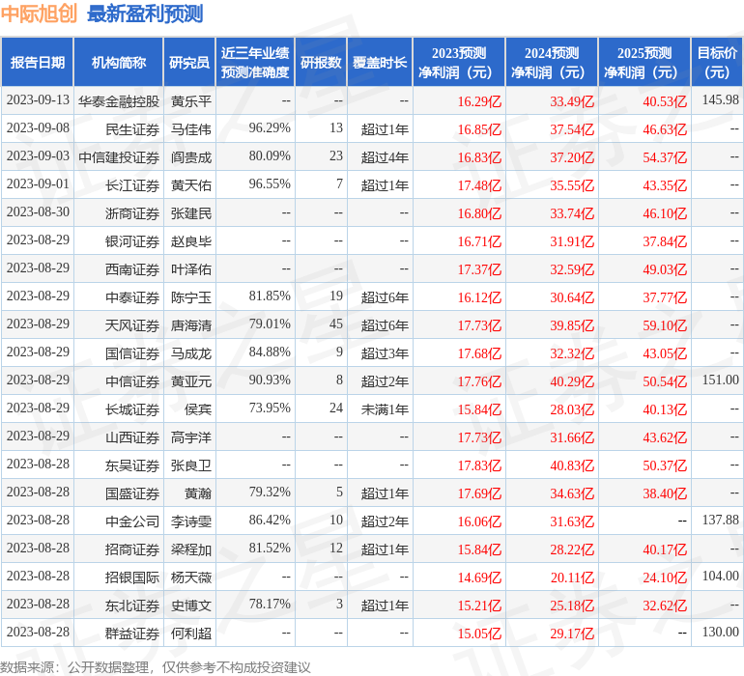Click 2024 forecast value 20.11亿

coord(572,577)
